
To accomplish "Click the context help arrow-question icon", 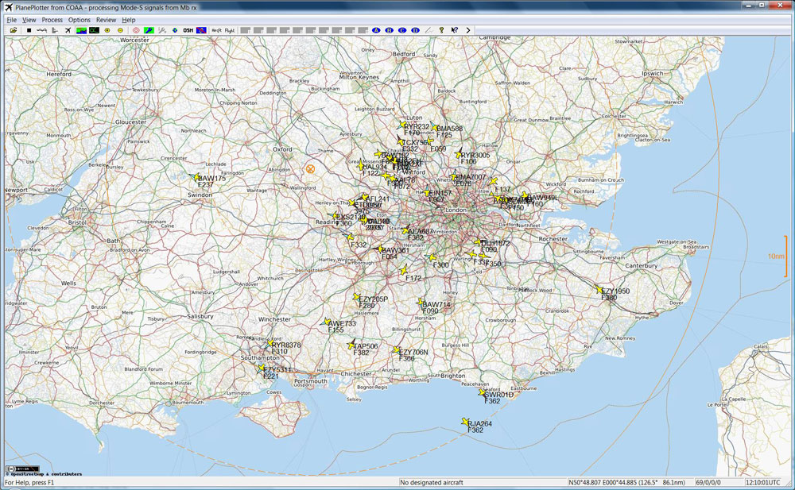I will coord(454,30).
